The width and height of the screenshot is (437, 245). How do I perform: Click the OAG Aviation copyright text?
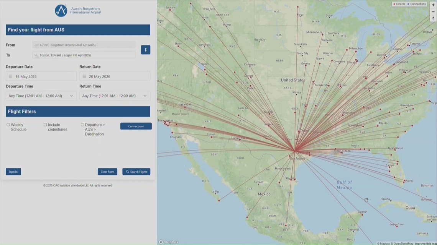[78, 185]
